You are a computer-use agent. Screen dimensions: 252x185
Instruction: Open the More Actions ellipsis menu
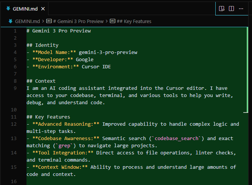[x=241, y=9]
